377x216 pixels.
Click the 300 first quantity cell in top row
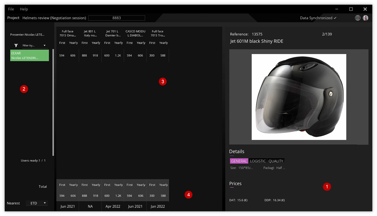click(x=152, y=56)
